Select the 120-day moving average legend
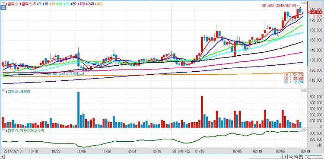The height and width of the screenshot is (159, 324). pos(81,4)
